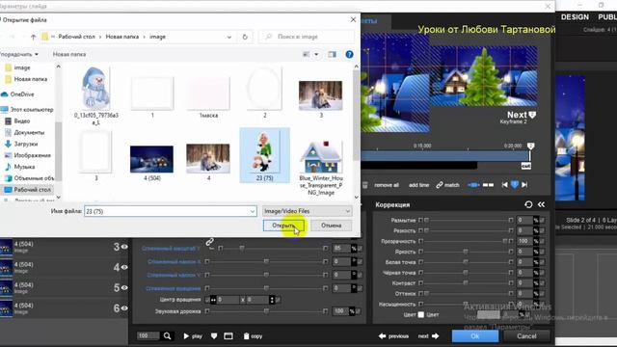Enable the Оттенок checkbox
This screenshot has height=347, width=617.
click(x=420, y=293)
